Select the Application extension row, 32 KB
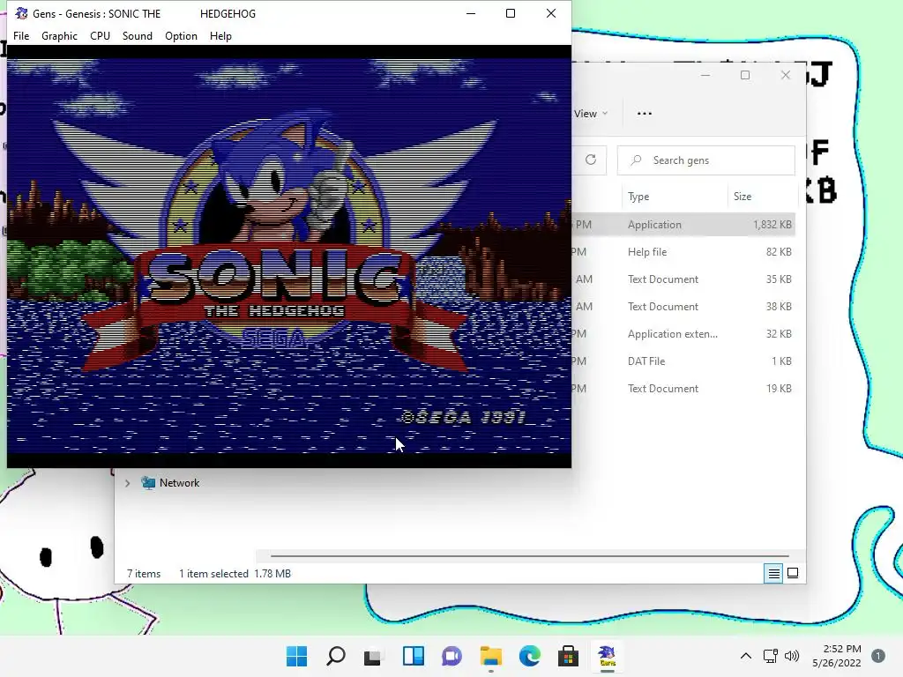The width and height of the screenshot is (903, 677). pos(683,334)
